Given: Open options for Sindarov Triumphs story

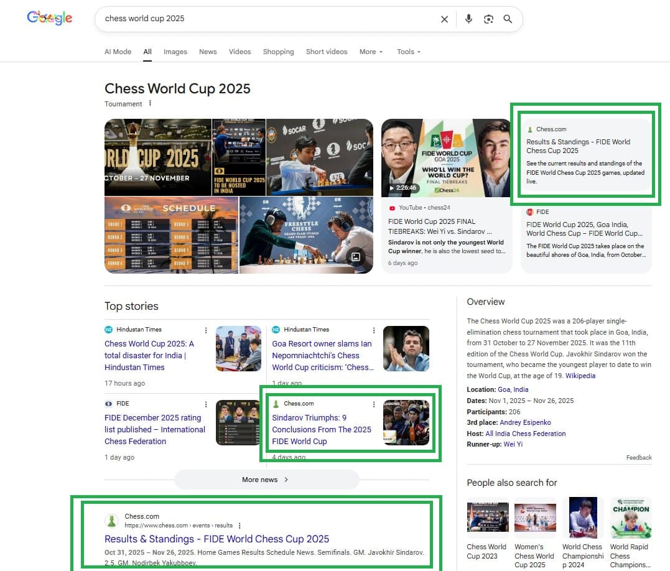Looking at the screenshot, I should coord(374,404).
